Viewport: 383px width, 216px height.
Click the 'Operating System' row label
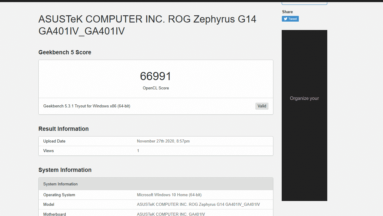pos(59,195)
